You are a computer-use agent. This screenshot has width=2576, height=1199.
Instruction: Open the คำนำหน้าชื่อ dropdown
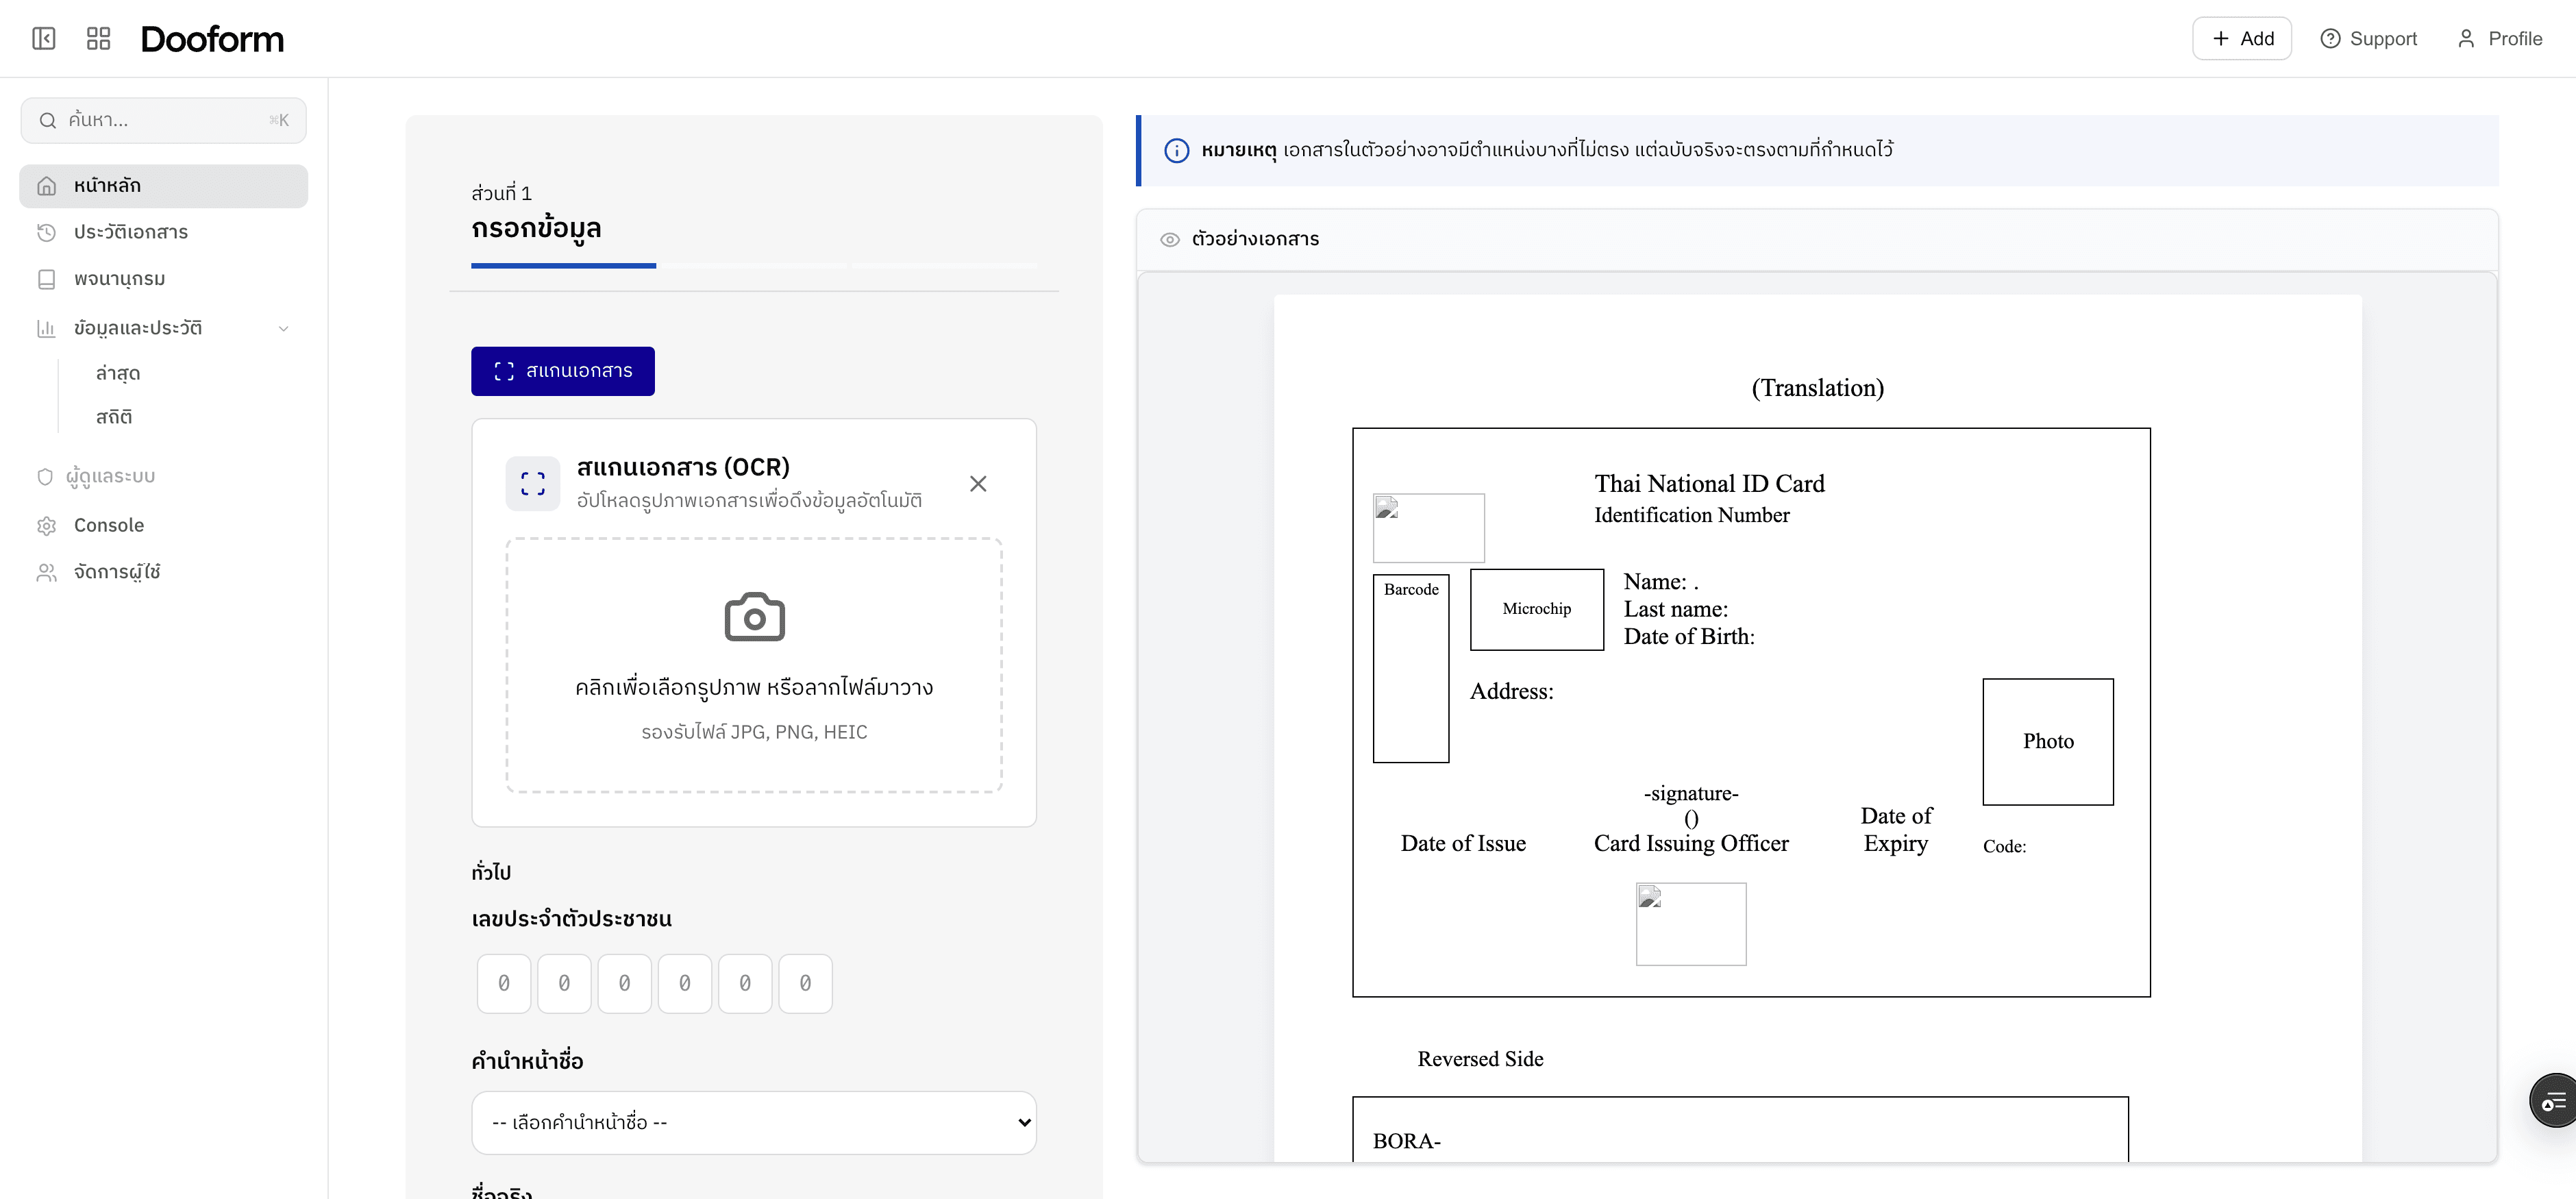754,1122
